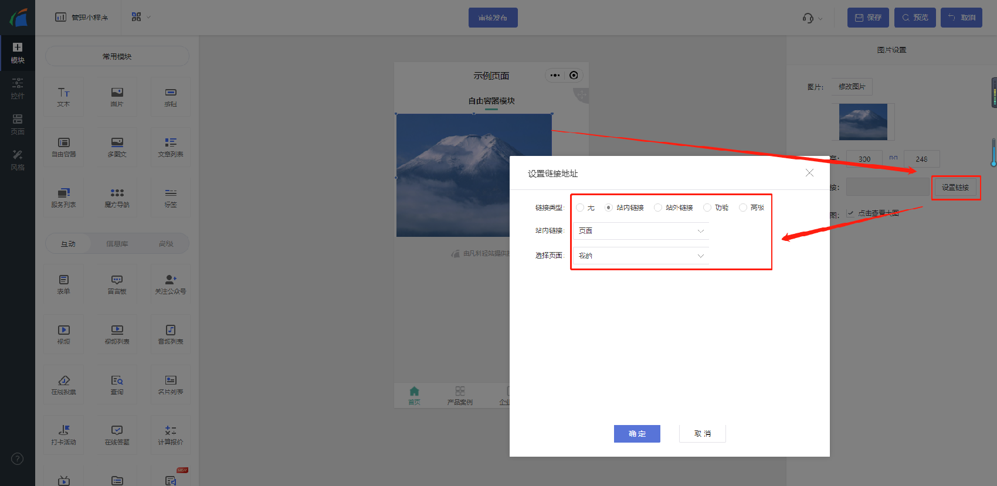This screenshot has height=486, width=997.
Task: Open the 站内链接 dropdown showing 页面
Action: point(640,231)
